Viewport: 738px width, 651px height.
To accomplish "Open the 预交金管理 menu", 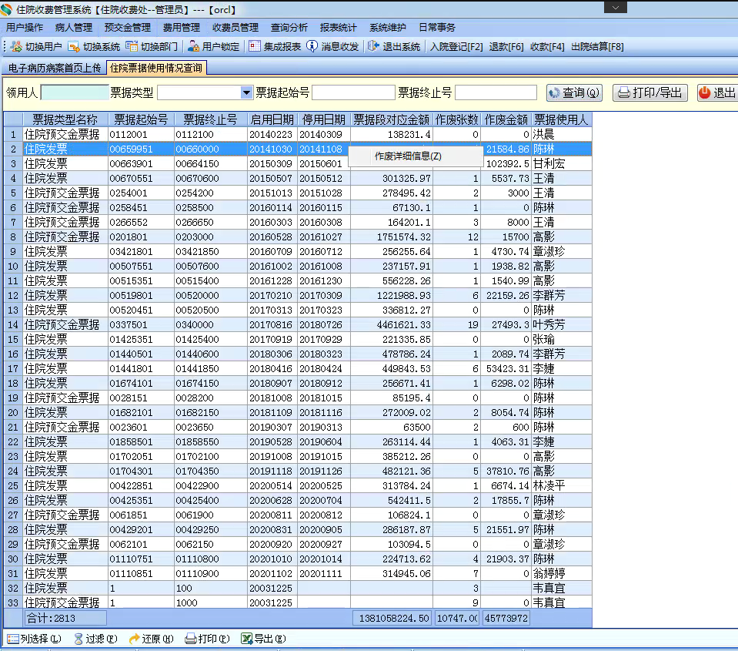I will (128, 28).
